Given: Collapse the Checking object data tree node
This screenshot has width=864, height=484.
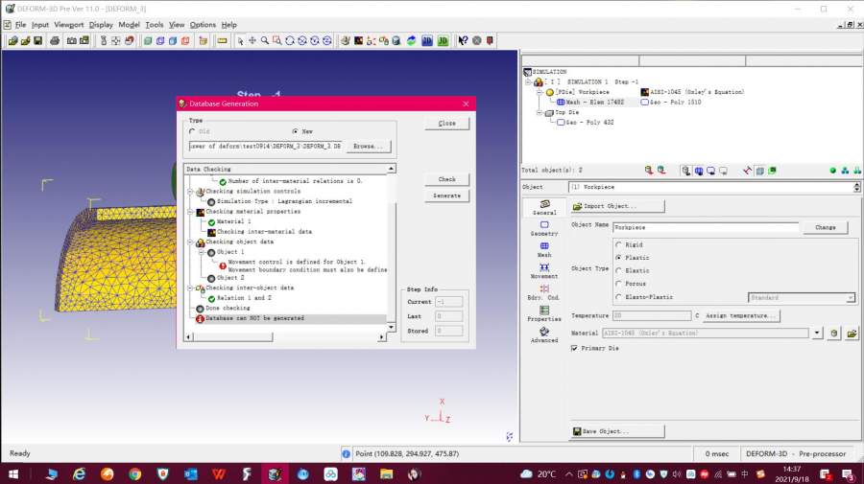Looking at the screenshot, I should pyautogui.click(x=189, y=242).
